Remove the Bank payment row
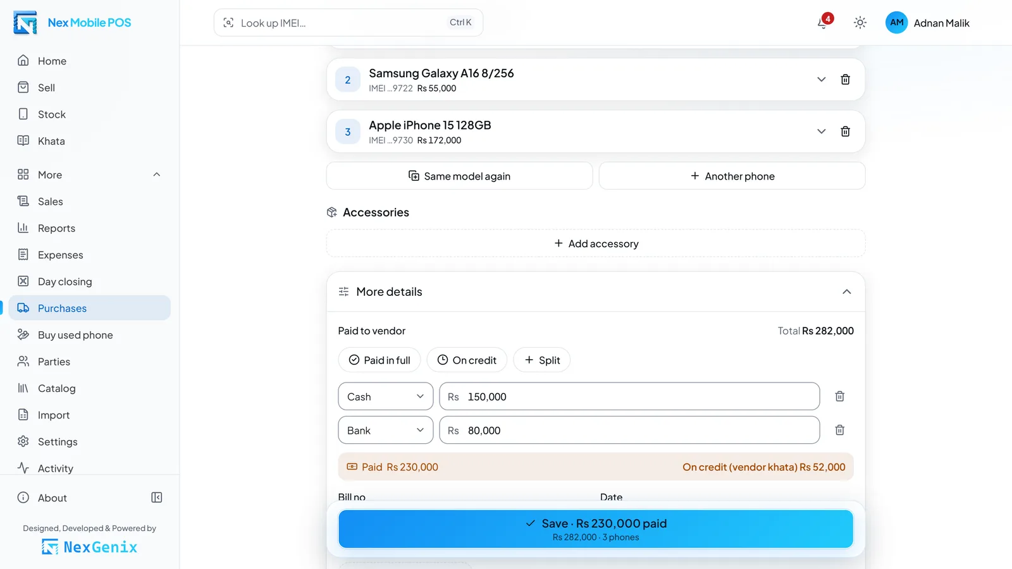The image size is (1012, 569). (839, 430)
